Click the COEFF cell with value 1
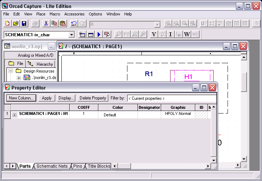 pos(84,115)
